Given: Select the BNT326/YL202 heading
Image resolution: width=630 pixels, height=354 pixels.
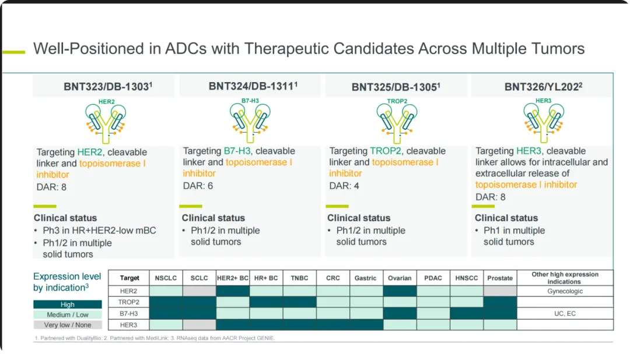Looking at the screenshot, I should pos(543,87).
